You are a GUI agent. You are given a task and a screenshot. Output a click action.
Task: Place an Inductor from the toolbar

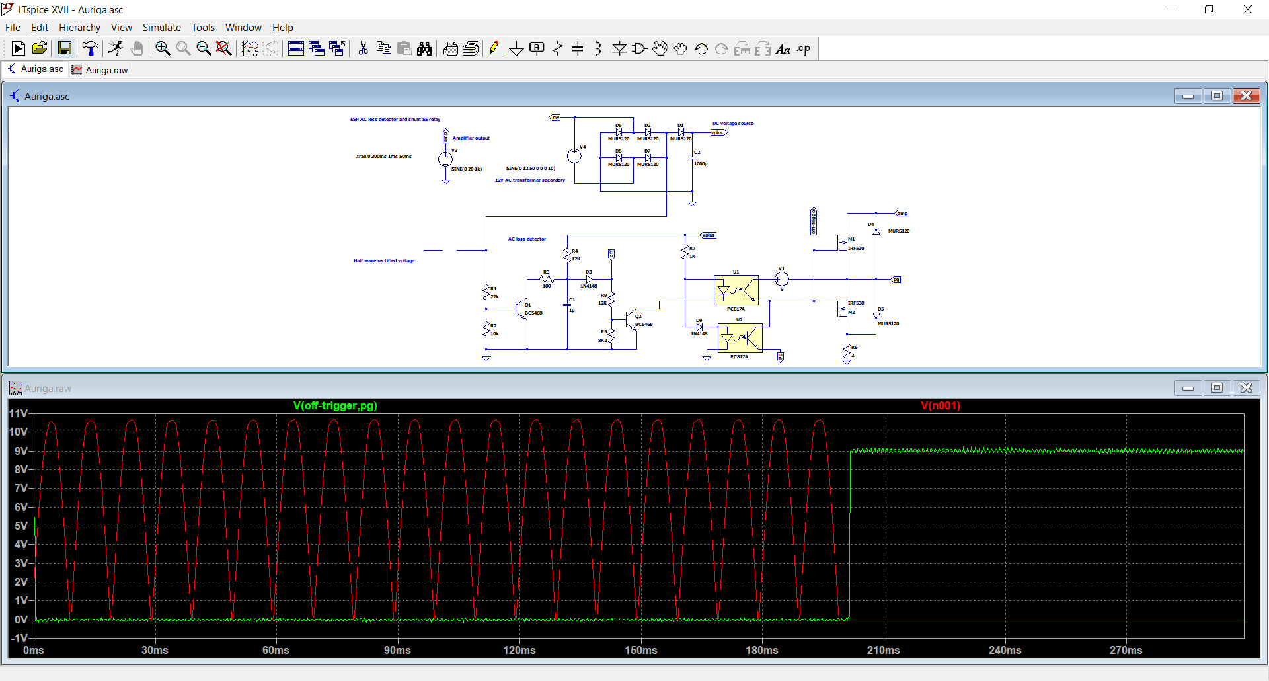click(598, 48)
